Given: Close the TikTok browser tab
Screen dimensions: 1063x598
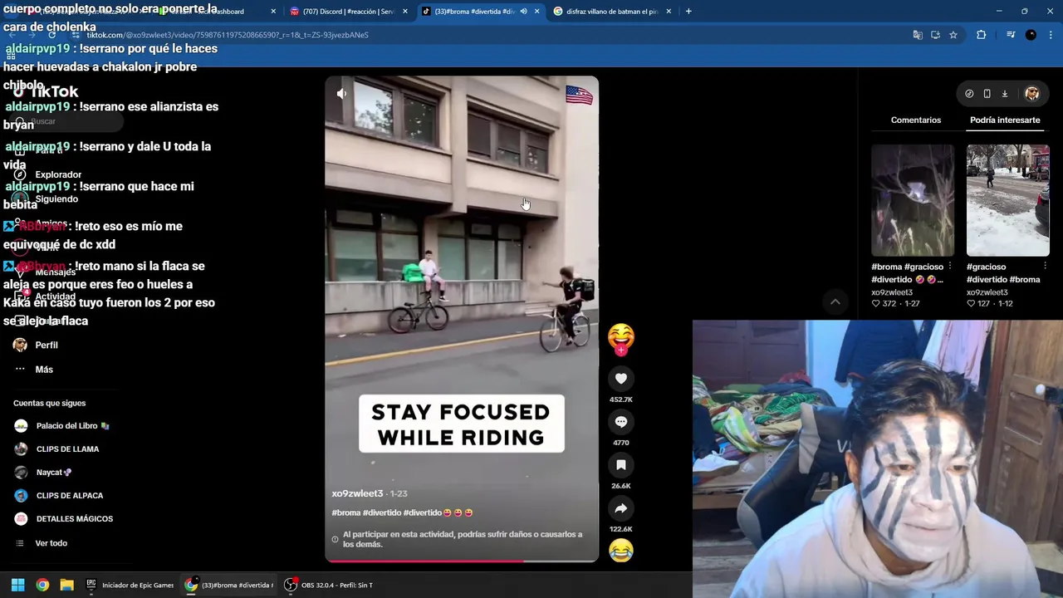Looking at the screenshot, I should pos(537,12).
